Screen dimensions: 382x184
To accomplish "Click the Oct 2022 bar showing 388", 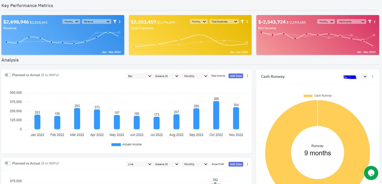I will tap(216, 115).
